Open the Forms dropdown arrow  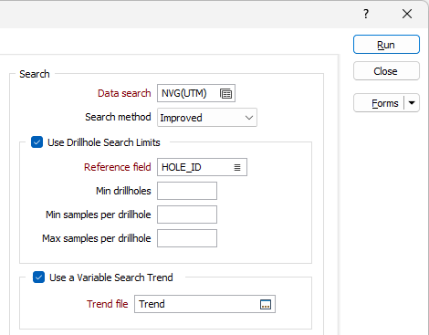tap(412, 103)
